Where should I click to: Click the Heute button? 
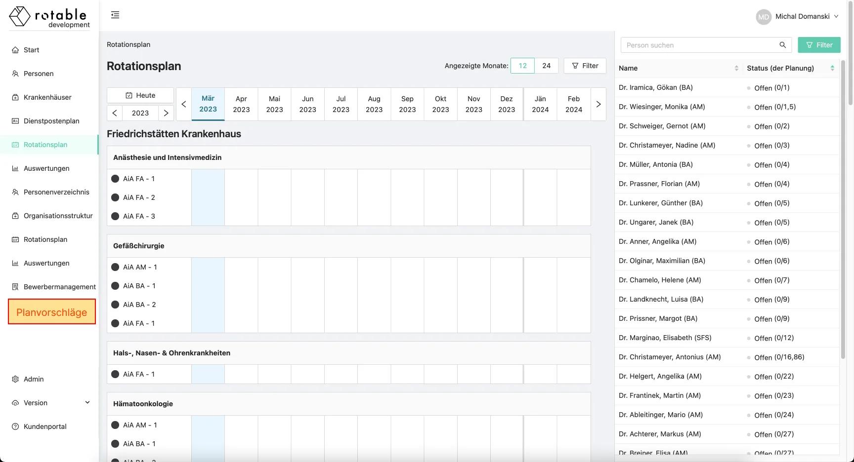point(140,95)
